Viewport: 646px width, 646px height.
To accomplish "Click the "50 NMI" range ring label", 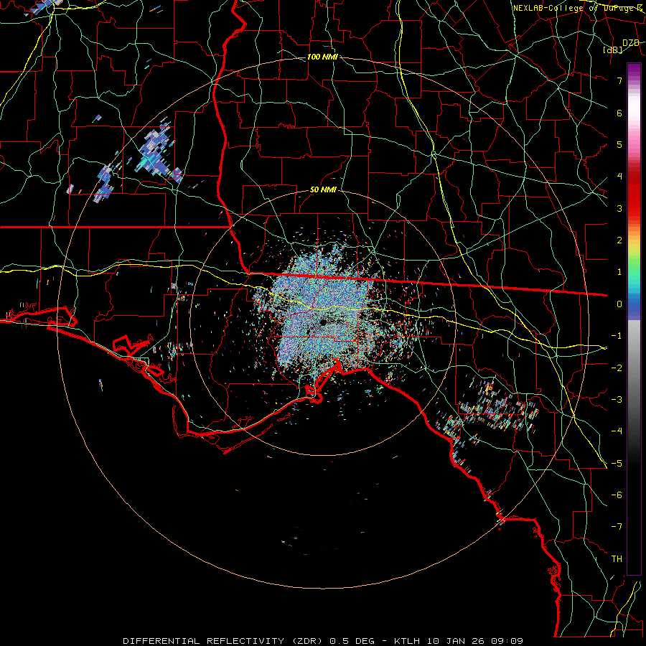I will click(323, 189).
